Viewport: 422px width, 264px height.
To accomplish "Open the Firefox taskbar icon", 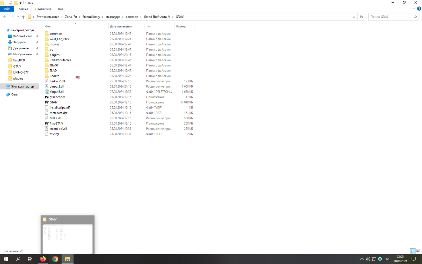I will click(43, 259).
